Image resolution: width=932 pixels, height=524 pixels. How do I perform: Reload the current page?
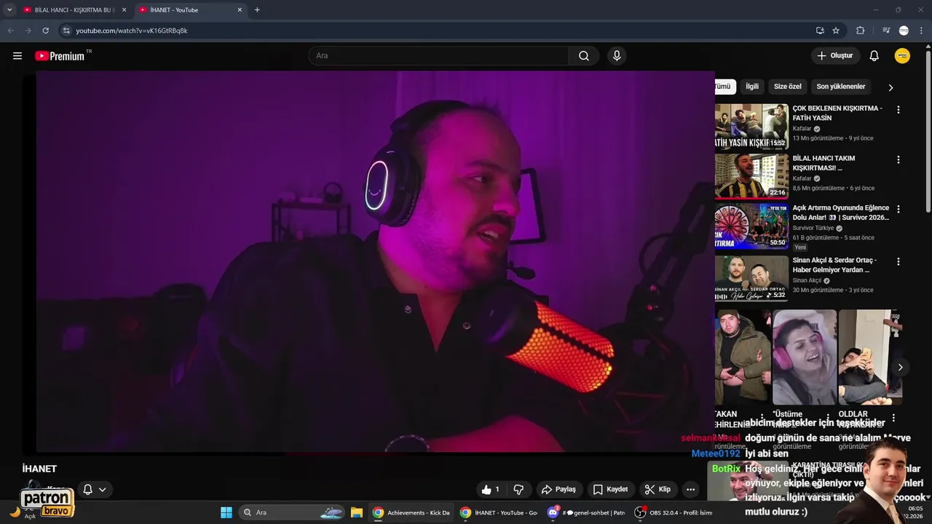coord(45,31)
